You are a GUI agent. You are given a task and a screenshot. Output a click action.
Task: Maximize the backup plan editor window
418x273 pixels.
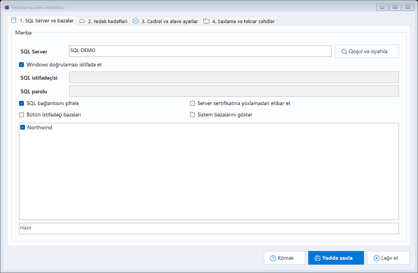tap(395, 7)
